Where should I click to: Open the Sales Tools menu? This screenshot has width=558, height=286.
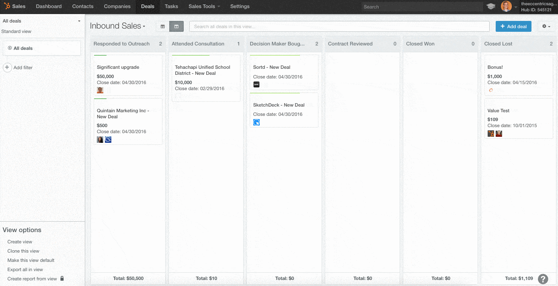[204, 6]
